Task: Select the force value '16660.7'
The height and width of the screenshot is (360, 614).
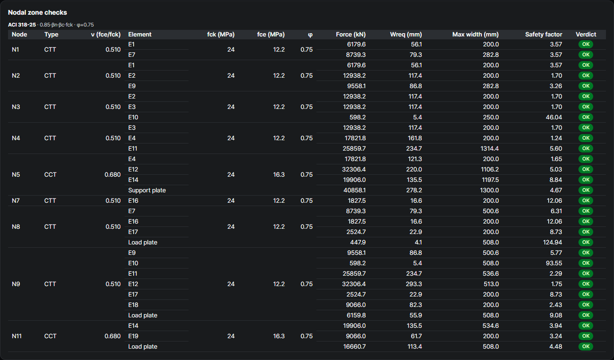Action: point(355,346)
